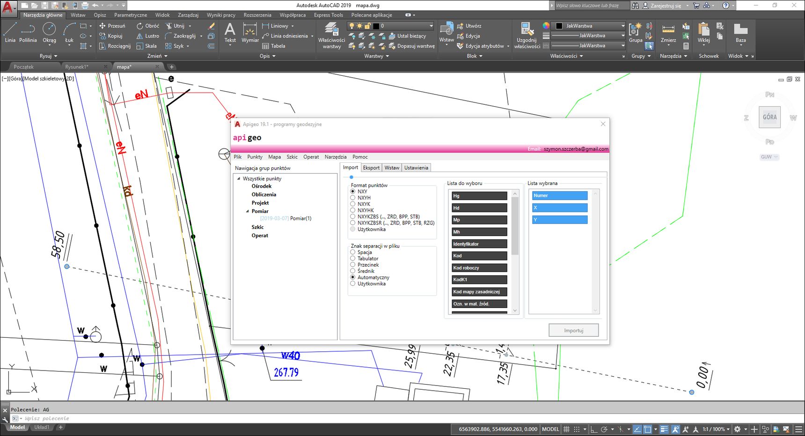This screenshot has height=436, width=805.
Task: Click Dopasuj warstwę button
Action: [411, 46]
